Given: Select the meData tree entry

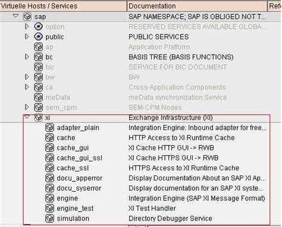Looking at the screenshot, I should coord(58,97).
